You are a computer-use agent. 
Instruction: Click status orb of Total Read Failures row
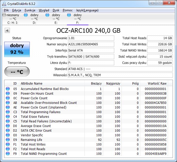coord(8,121)
